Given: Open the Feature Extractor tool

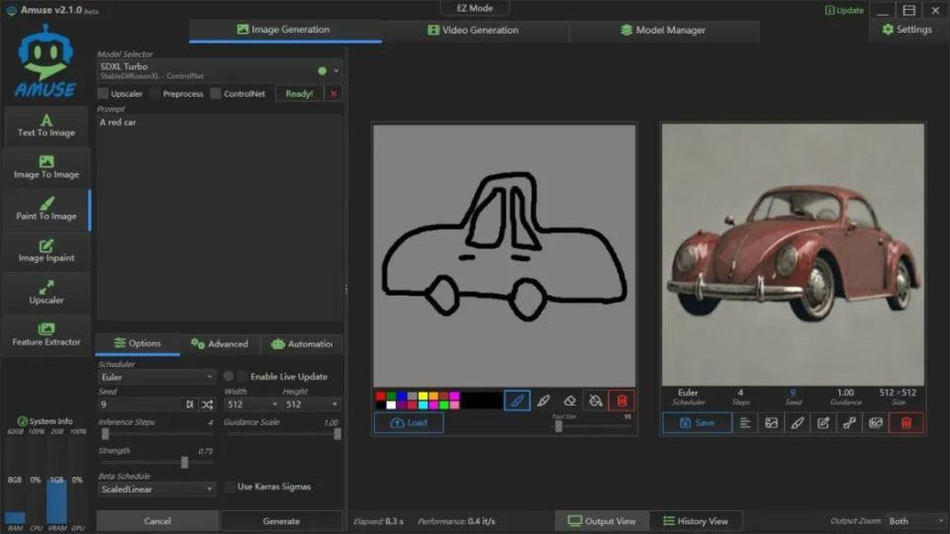Looking at the screenshot, I should click(x=46, y=335).
